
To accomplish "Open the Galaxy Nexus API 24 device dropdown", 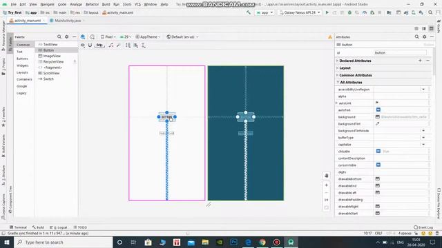I will pyautogui.click(x=300, y=12).
